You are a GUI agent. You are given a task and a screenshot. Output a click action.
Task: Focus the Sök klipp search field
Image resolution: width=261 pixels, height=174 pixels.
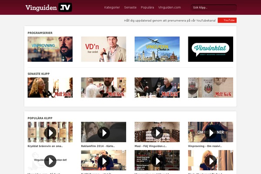[x=214, y=7]
